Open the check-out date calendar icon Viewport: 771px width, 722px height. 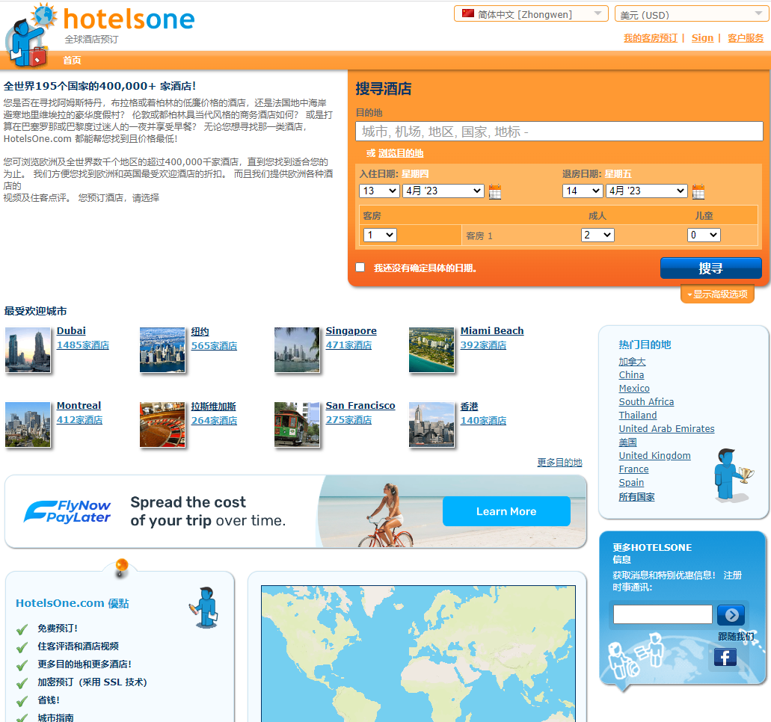[x=698, y=191]
